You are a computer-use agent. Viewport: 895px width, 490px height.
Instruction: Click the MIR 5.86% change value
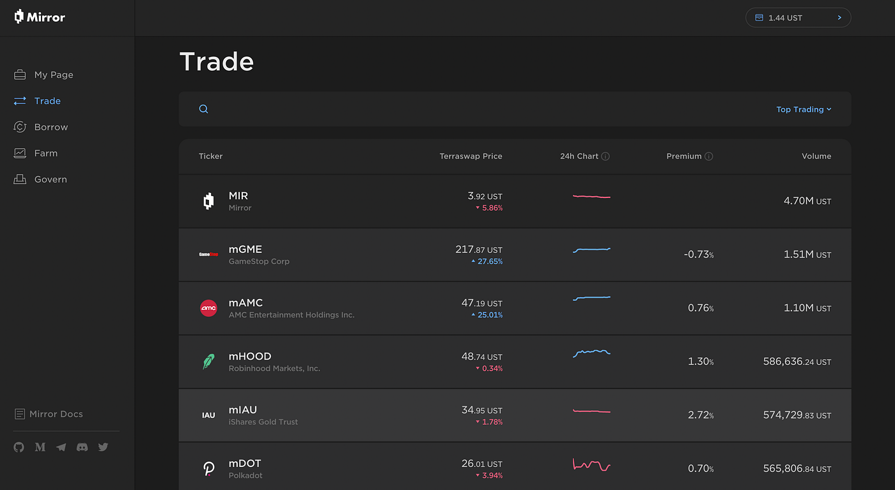tap(489, 208)
